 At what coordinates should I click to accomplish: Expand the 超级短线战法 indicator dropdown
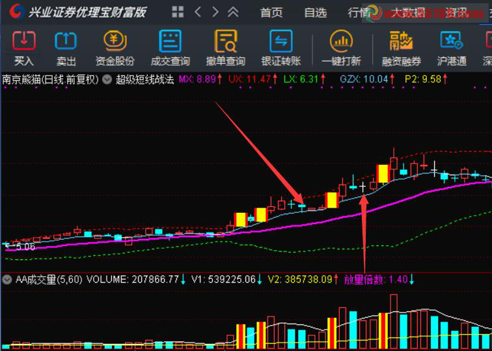(107, 79)
